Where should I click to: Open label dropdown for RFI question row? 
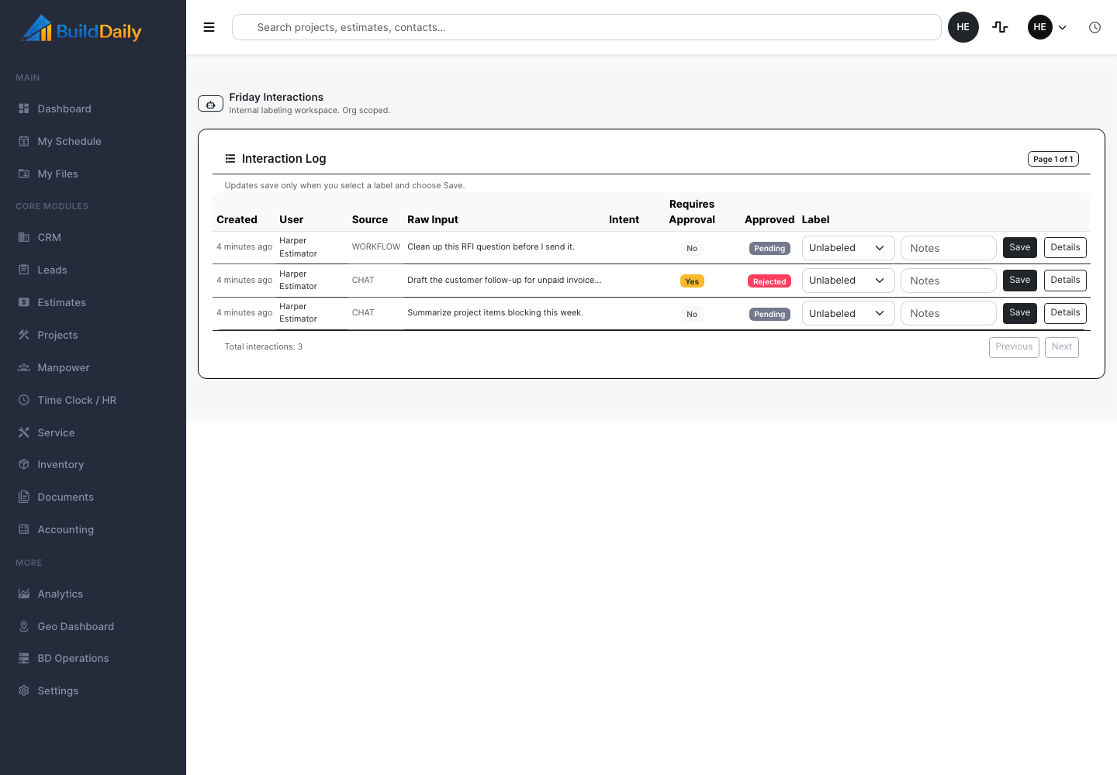coord(848,248)
